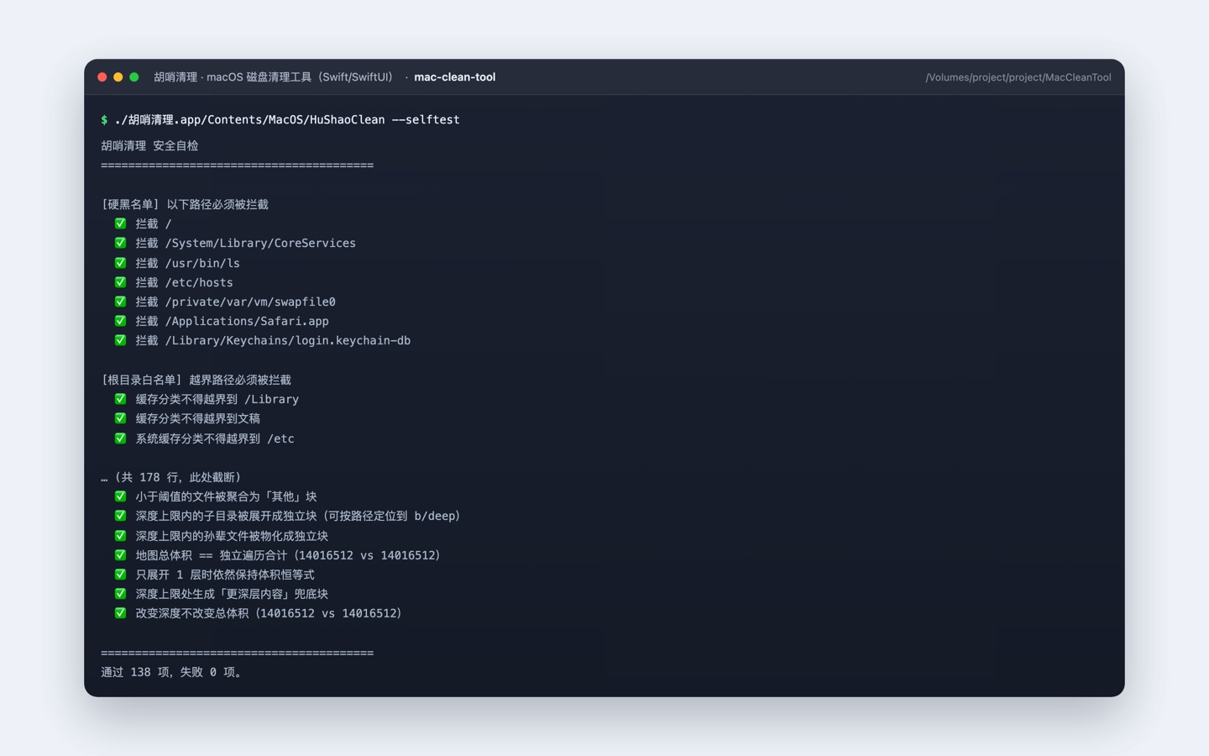
Task: Click the green check beside login.keychain-db line
Action: click(120, 340)
